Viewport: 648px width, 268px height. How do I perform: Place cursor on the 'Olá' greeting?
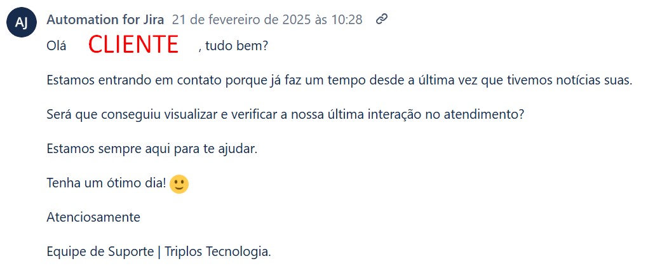point(56,46)
